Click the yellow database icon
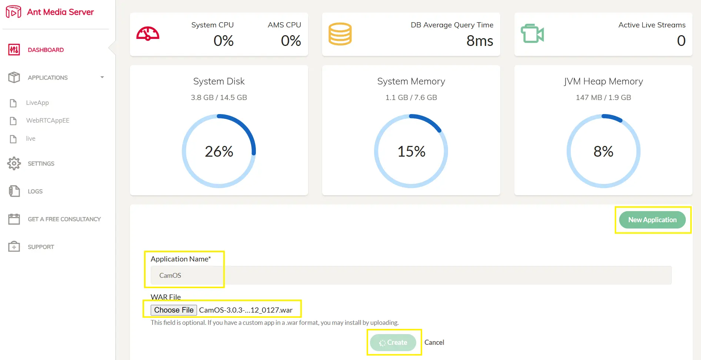This screenshot has width=701, height=360. point(340,34)
